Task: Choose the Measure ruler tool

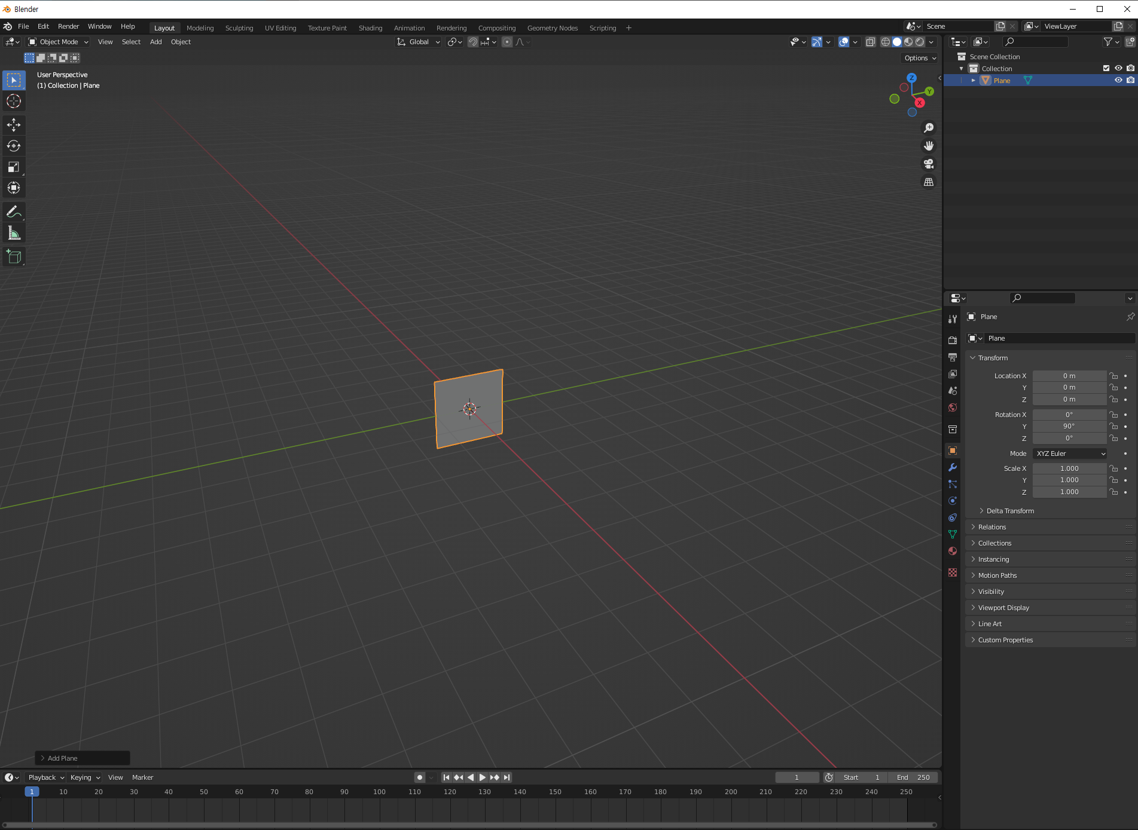Action: pyautogui.click(x=14, y=233)
